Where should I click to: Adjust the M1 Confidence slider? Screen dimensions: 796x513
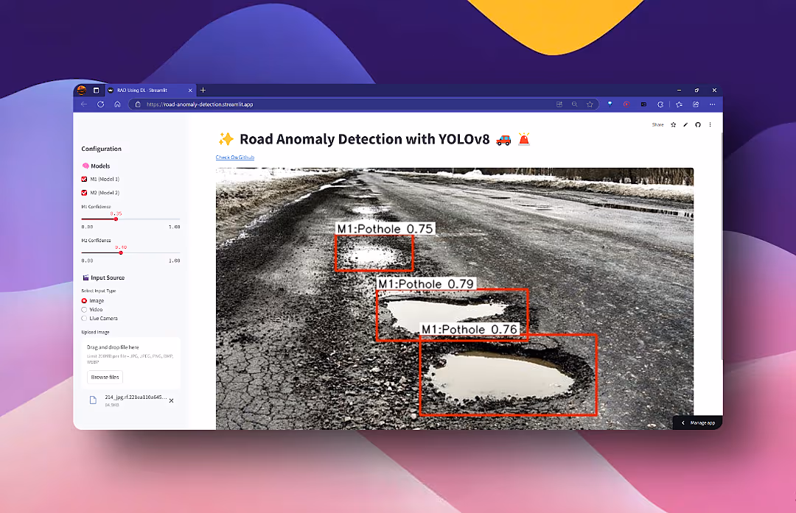click(116, 219)
